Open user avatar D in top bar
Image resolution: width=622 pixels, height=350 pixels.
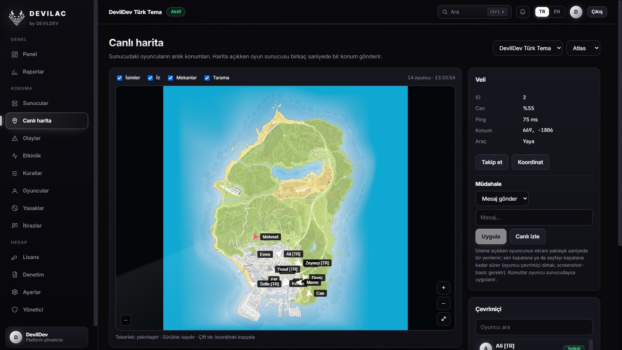pyautogui.click(x=576, y=12)
